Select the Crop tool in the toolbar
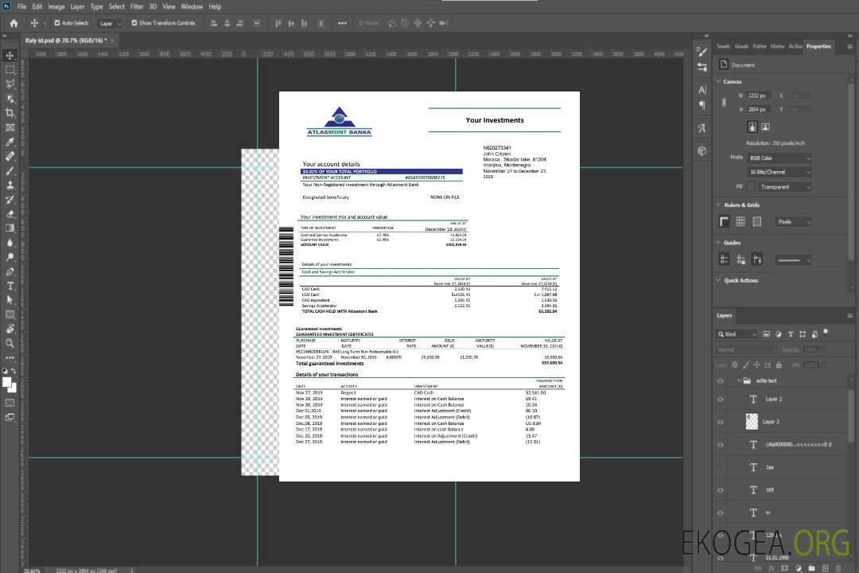Viewport: 859px width, 573px height. click(10, 113)
